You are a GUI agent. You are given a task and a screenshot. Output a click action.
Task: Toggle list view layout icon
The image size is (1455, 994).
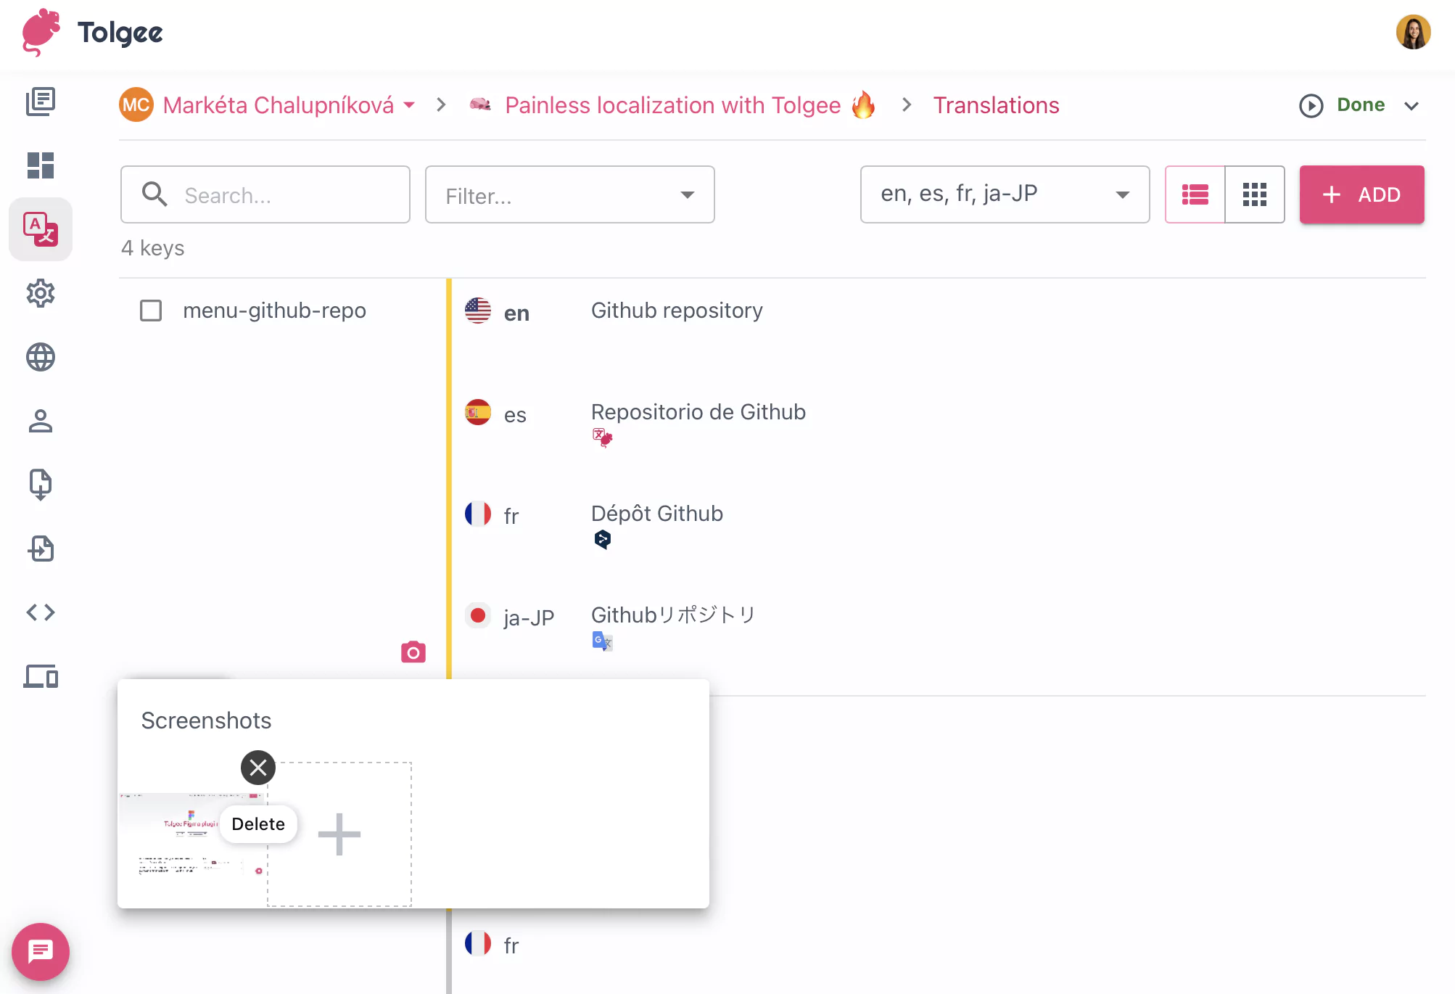click(1196, 194)
